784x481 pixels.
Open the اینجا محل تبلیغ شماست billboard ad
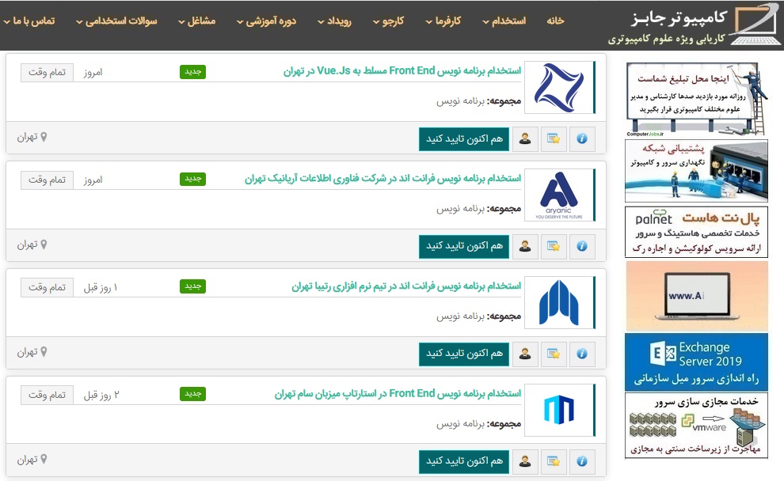tap(696, 99)
